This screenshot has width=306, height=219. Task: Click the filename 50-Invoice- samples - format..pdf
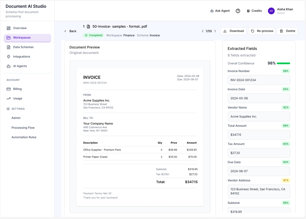point(120,26)
